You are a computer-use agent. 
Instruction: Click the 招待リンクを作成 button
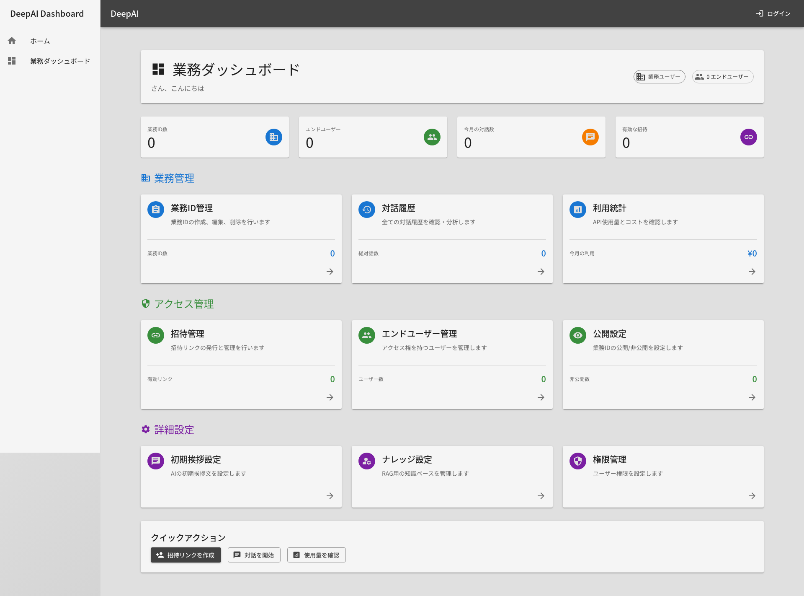click(186, 555)
